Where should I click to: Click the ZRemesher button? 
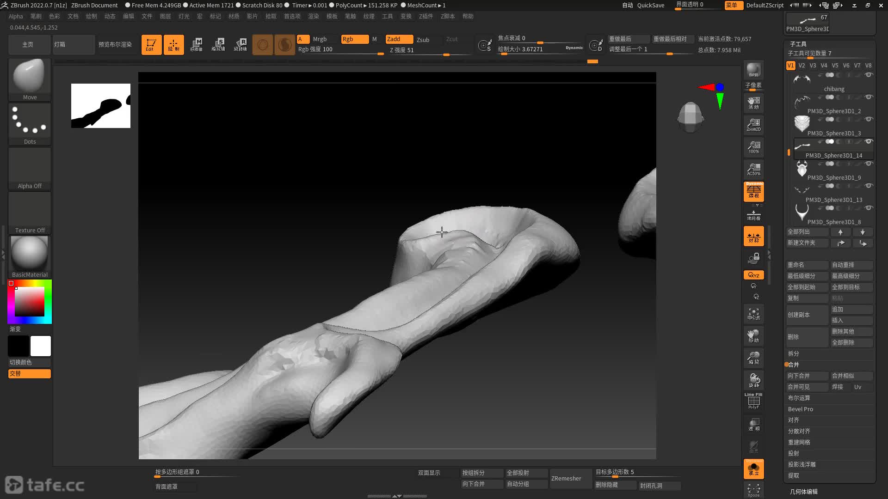(566, 478)
